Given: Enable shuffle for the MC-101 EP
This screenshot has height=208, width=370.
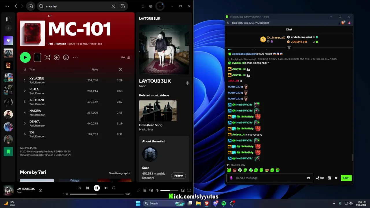Looking at the screenshot, I should 47,57.
